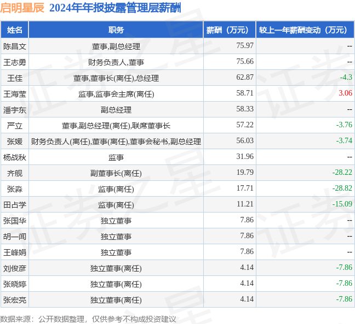The height and width of the screenshot is (324, 355).
Task: Click the name 张国华
Action: 15,221
